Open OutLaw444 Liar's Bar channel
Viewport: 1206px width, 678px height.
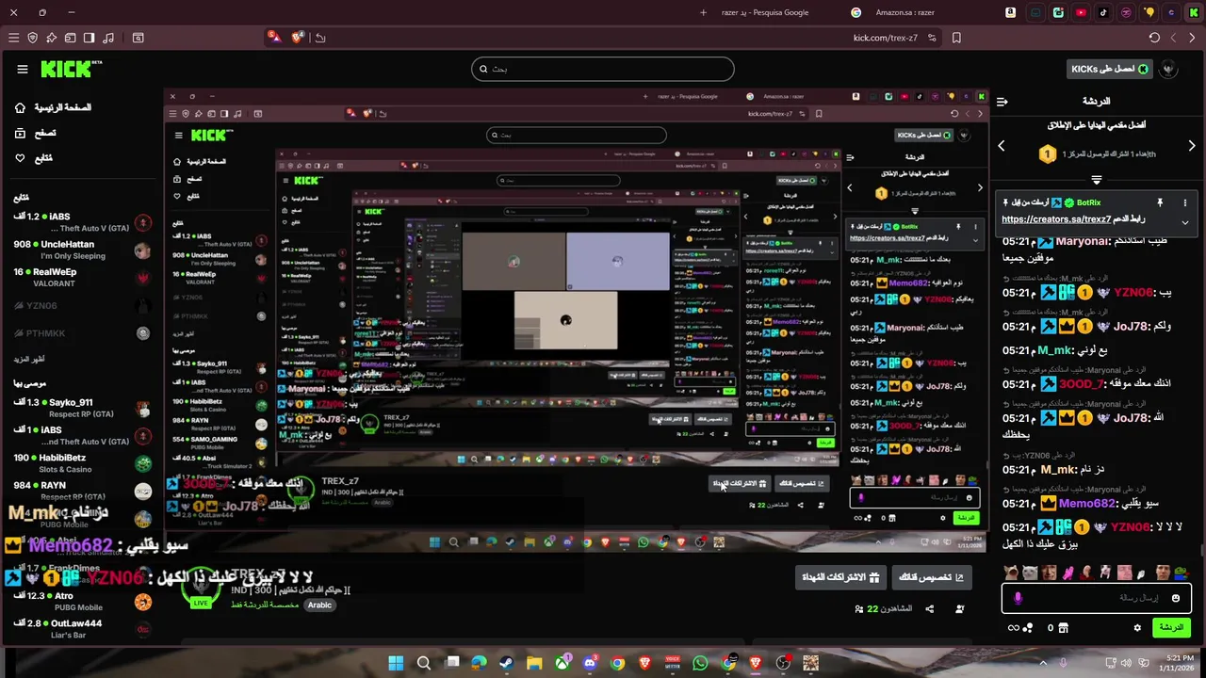[x=82, y=628]
